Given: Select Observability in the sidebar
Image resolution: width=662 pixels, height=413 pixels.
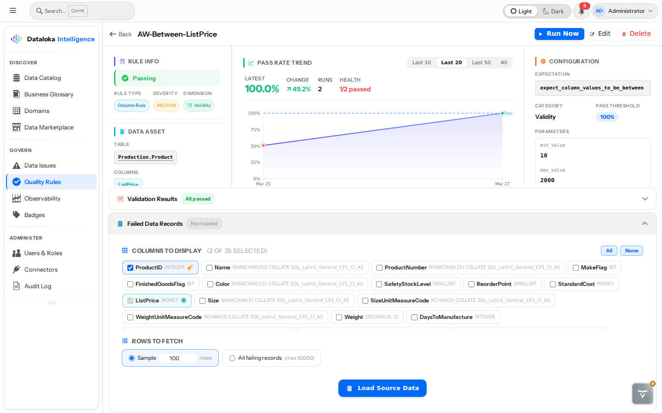Looking at the screenshot, I should 42,198.
